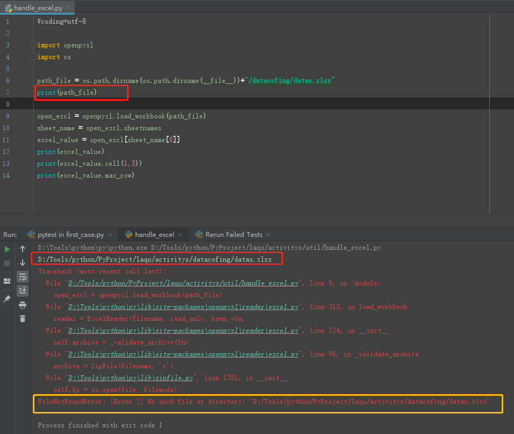
Task: Click 'Process finished with exit code 1' text
Action: point(100,425)
